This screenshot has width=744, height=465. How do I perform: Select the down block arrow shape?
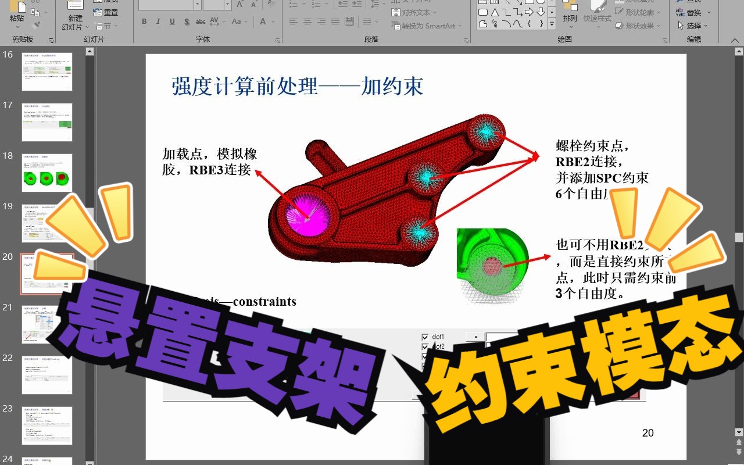541,12
